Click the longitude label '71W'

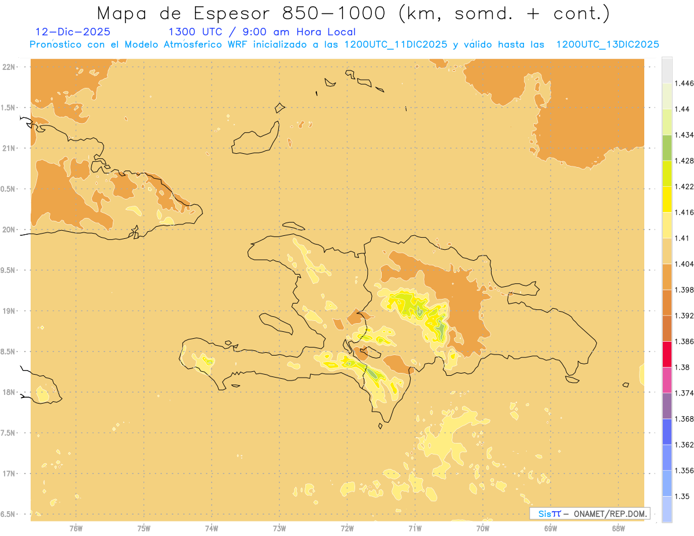[415, 528]
